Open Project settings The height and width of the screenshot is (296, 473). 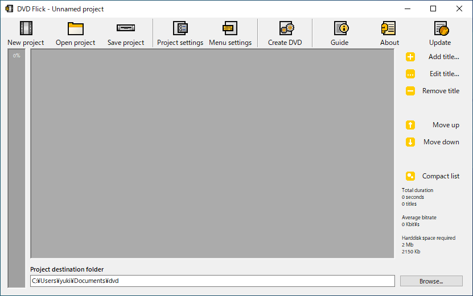[x=180, y=34]
